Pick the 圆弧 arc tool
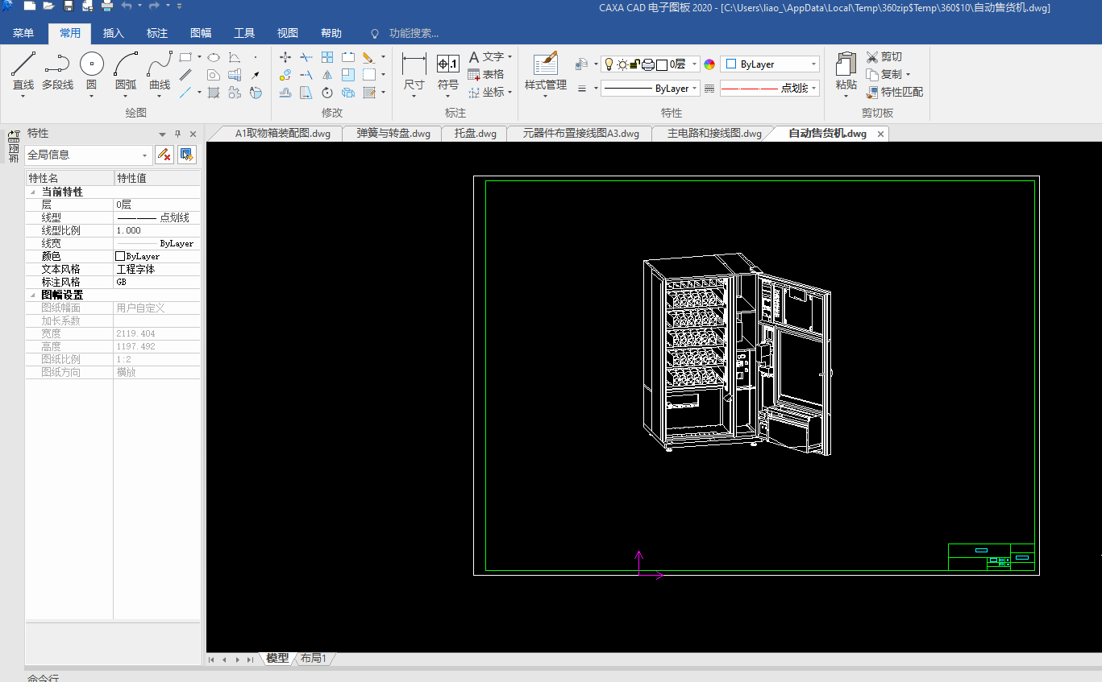 [x=126, y=65]
